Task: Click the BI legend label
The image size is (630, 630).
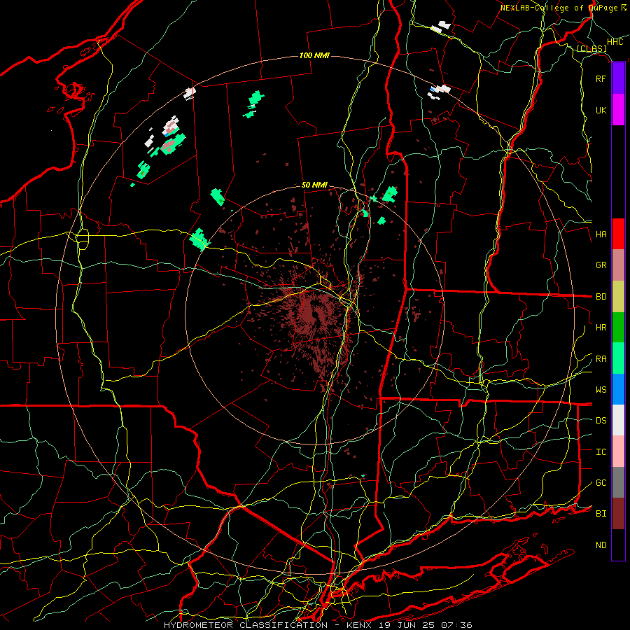Action: [x=601, y=514]
